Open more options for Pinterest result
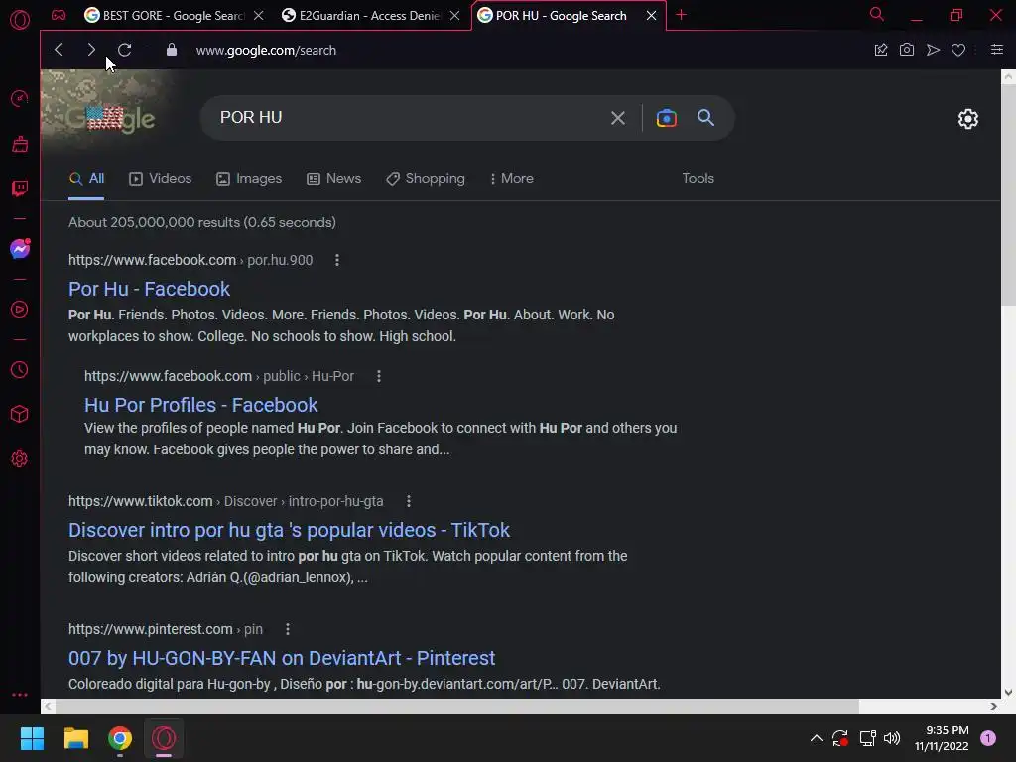1016x762 pixels. point(288,628)
